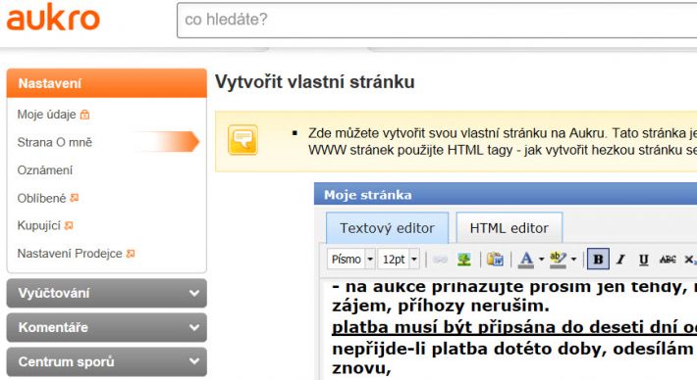Apply the text color A icon
The height and width of the screenshot is (380, 697).
click(x=526, y=259)
